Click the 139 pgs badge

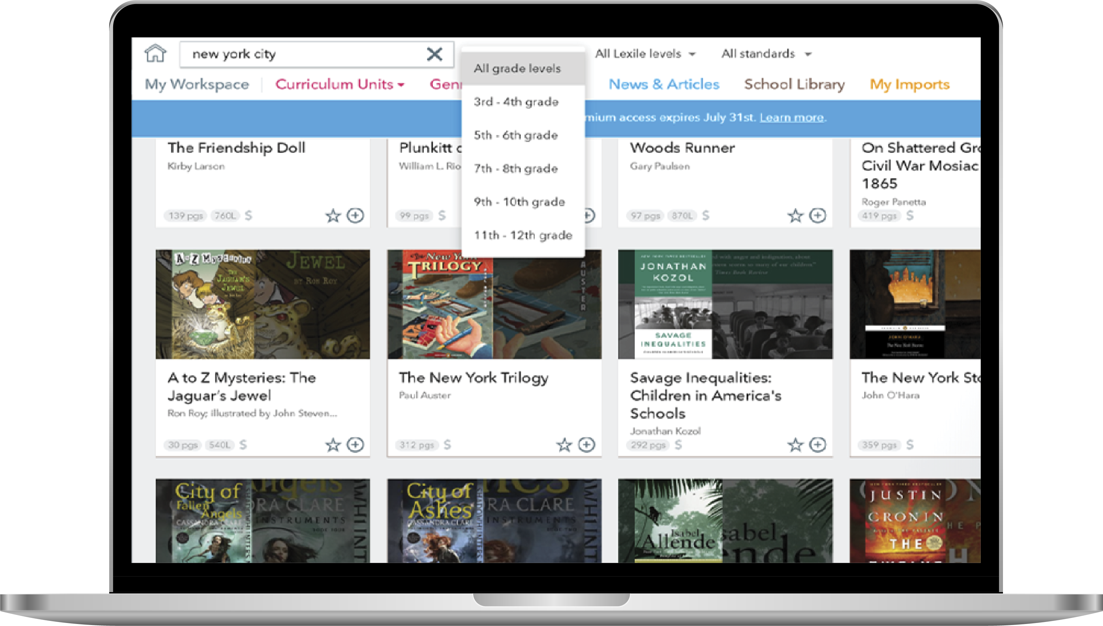point(185,216)
